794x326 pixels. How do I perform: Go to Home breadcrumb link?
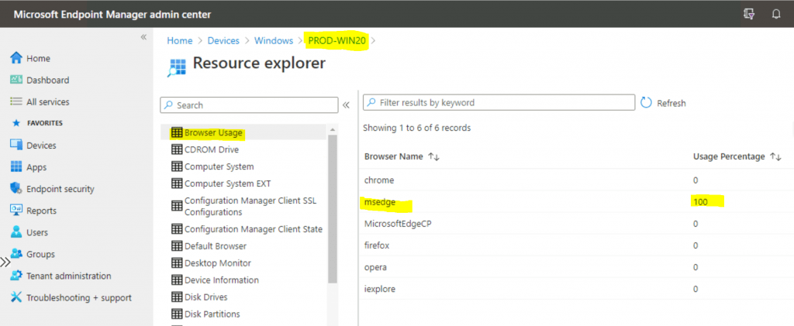click(x=180, y=40)
